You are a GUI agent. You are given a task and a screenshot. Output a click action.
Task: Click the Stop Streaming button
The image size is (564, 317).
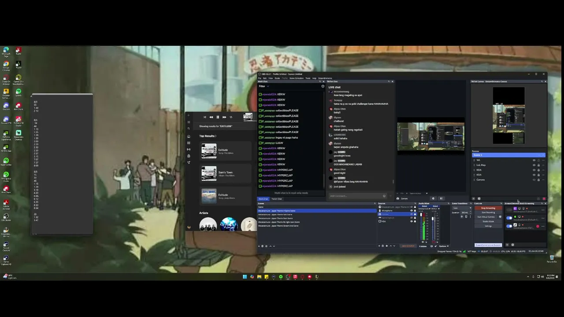(488, 208)
